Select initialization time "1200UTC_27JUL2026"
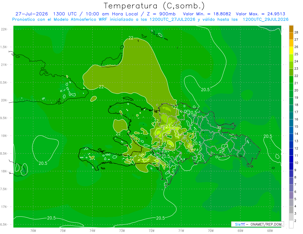This screenshot has width=303, height=234. 172,19
